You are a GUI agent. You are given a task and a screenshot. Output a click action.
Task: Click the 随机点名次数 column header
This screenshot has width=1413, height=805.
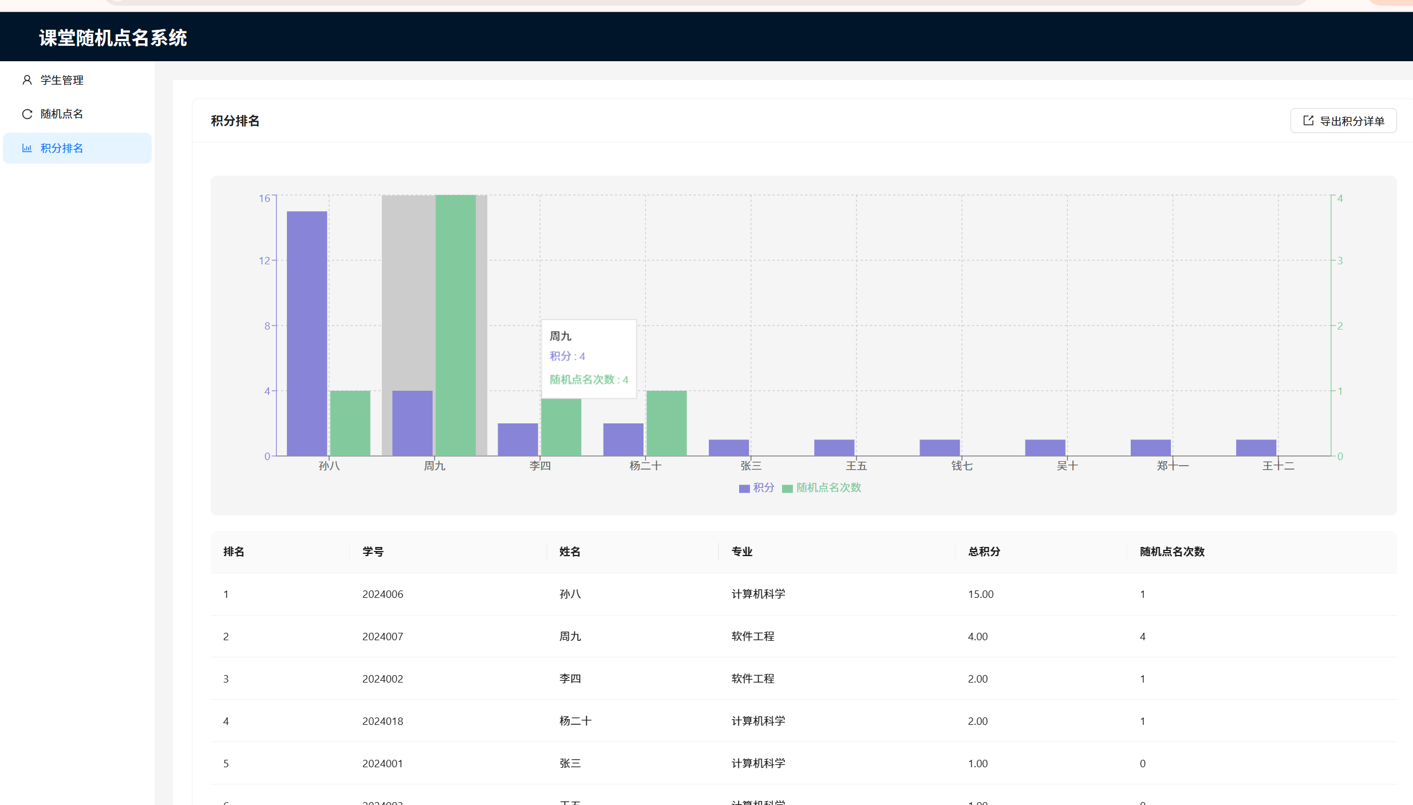[1172, 552]
